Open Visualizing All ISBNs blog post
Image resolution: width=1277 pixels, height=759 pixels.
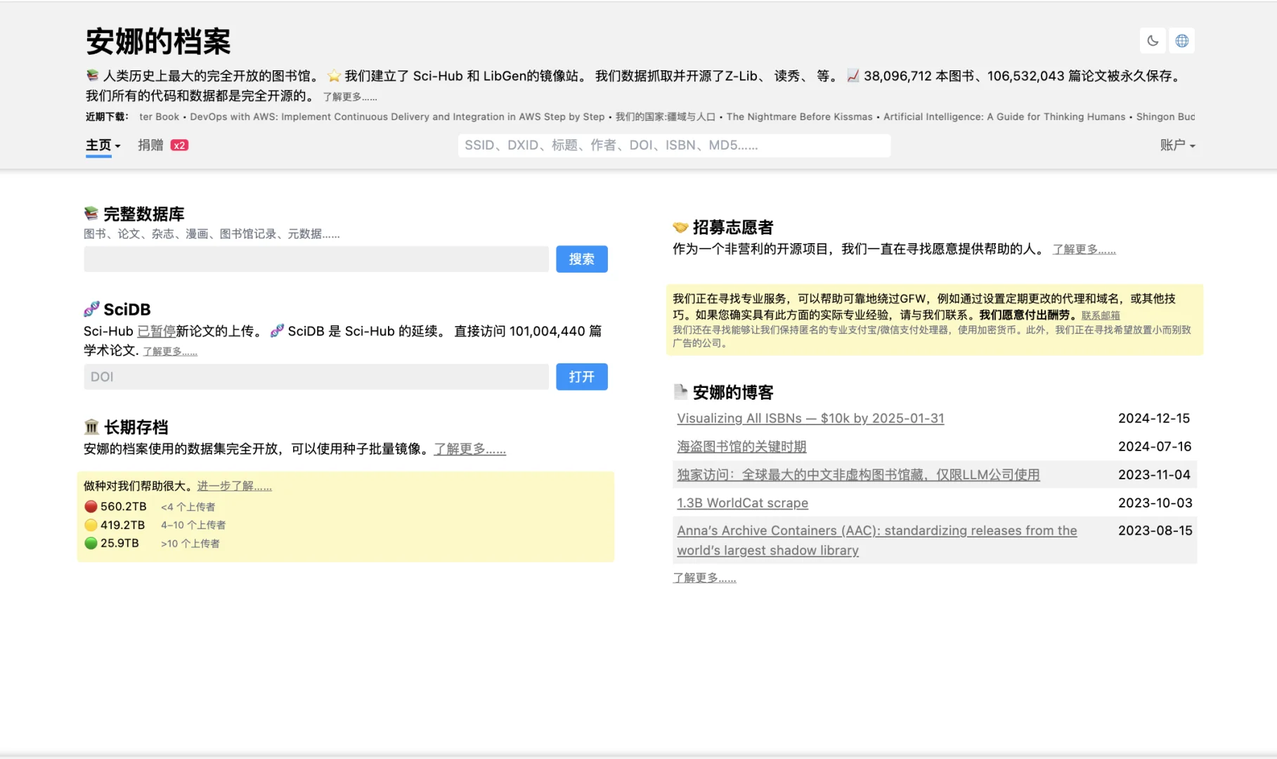[810, 418]
